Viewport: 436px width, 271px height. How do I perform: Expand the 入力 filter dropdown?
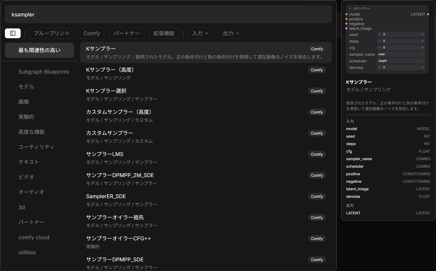click(201, 33)
